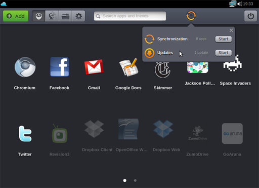259x188 pixels.
Task: Open the Revision3 app icon
Action: click(x=60, y=133)
